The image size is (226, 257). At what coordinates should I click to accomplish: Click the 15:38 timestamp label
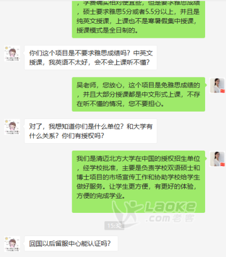click(x=114, y=225)
